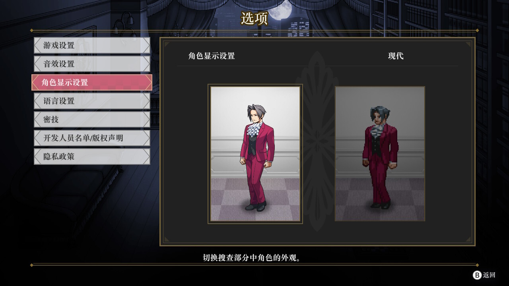Select the dimmed pixel-art character sprite
The height and width of the screenshot is (286, 509).
(380, 154)
